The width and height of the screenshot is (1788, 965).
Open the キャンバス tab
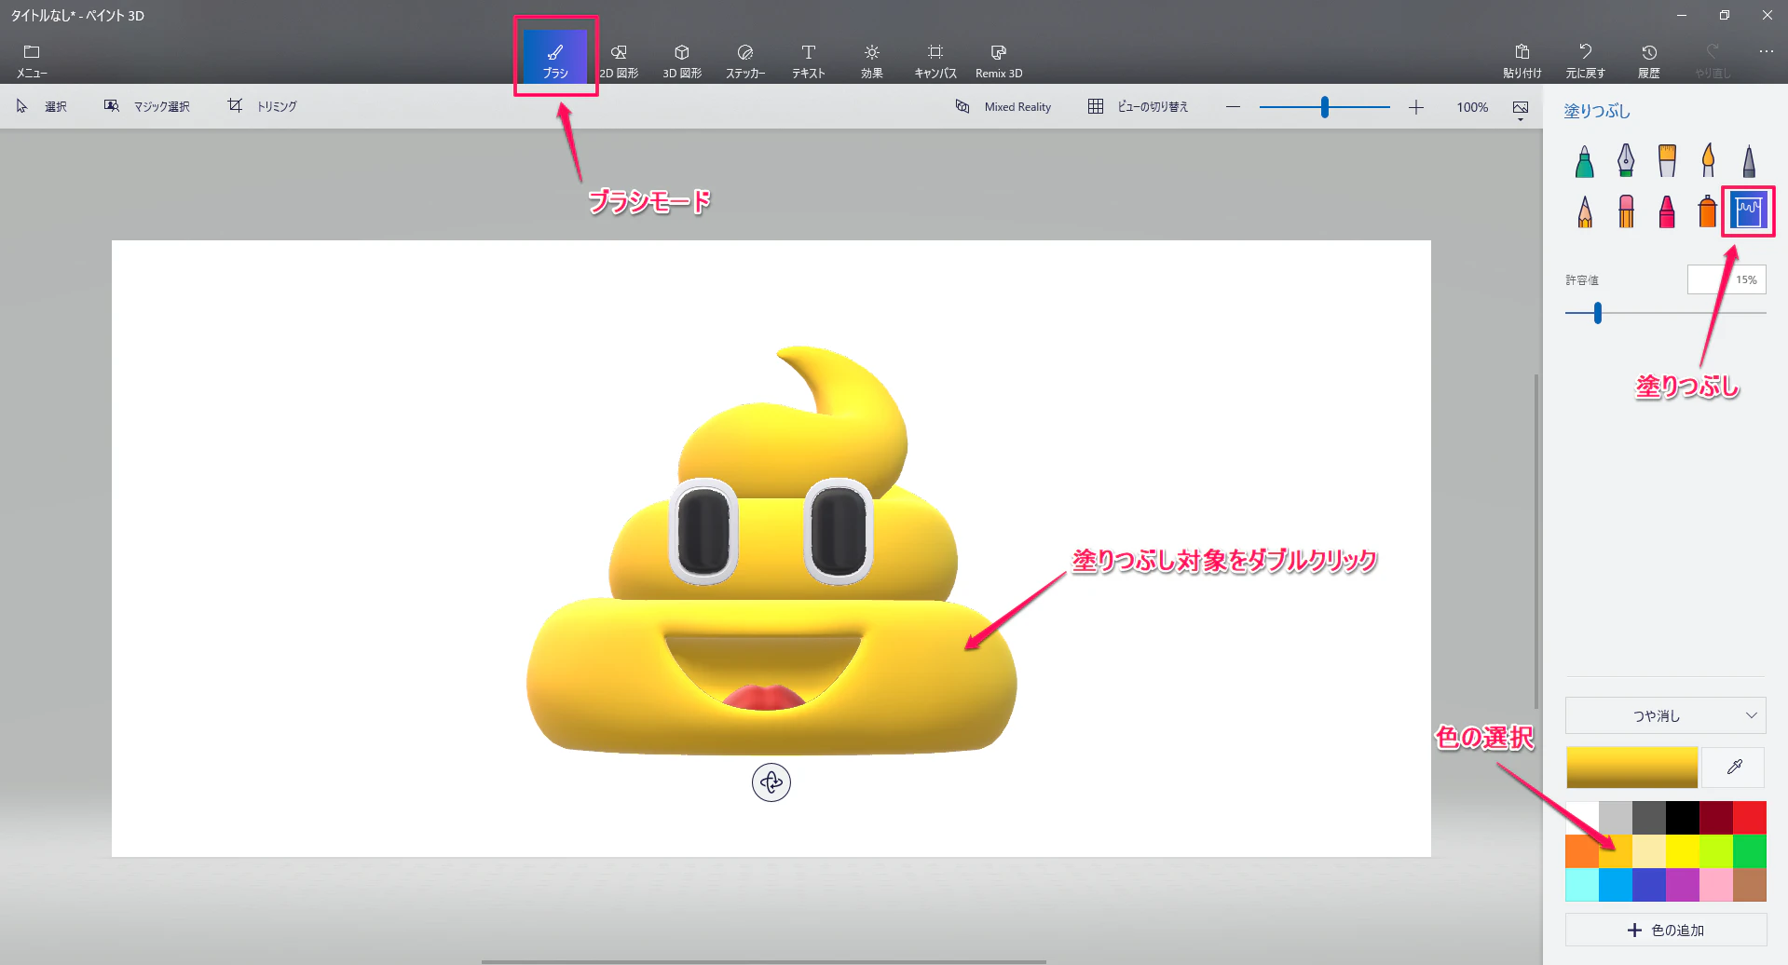(x=935, y=60)
